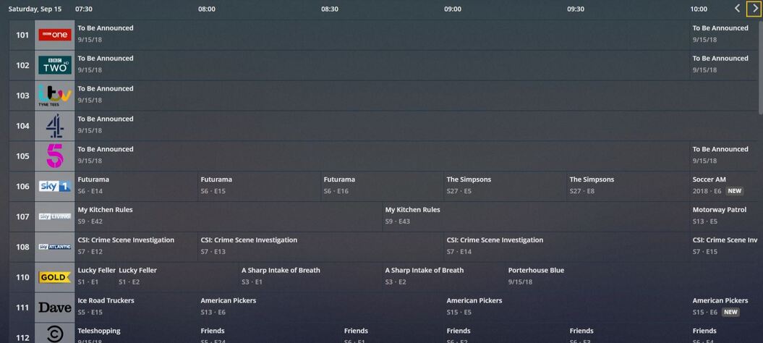Viewport: 763px width, 343px height.
Task: Open BBC One 10:00 To Be Announced
Action: 724,35
